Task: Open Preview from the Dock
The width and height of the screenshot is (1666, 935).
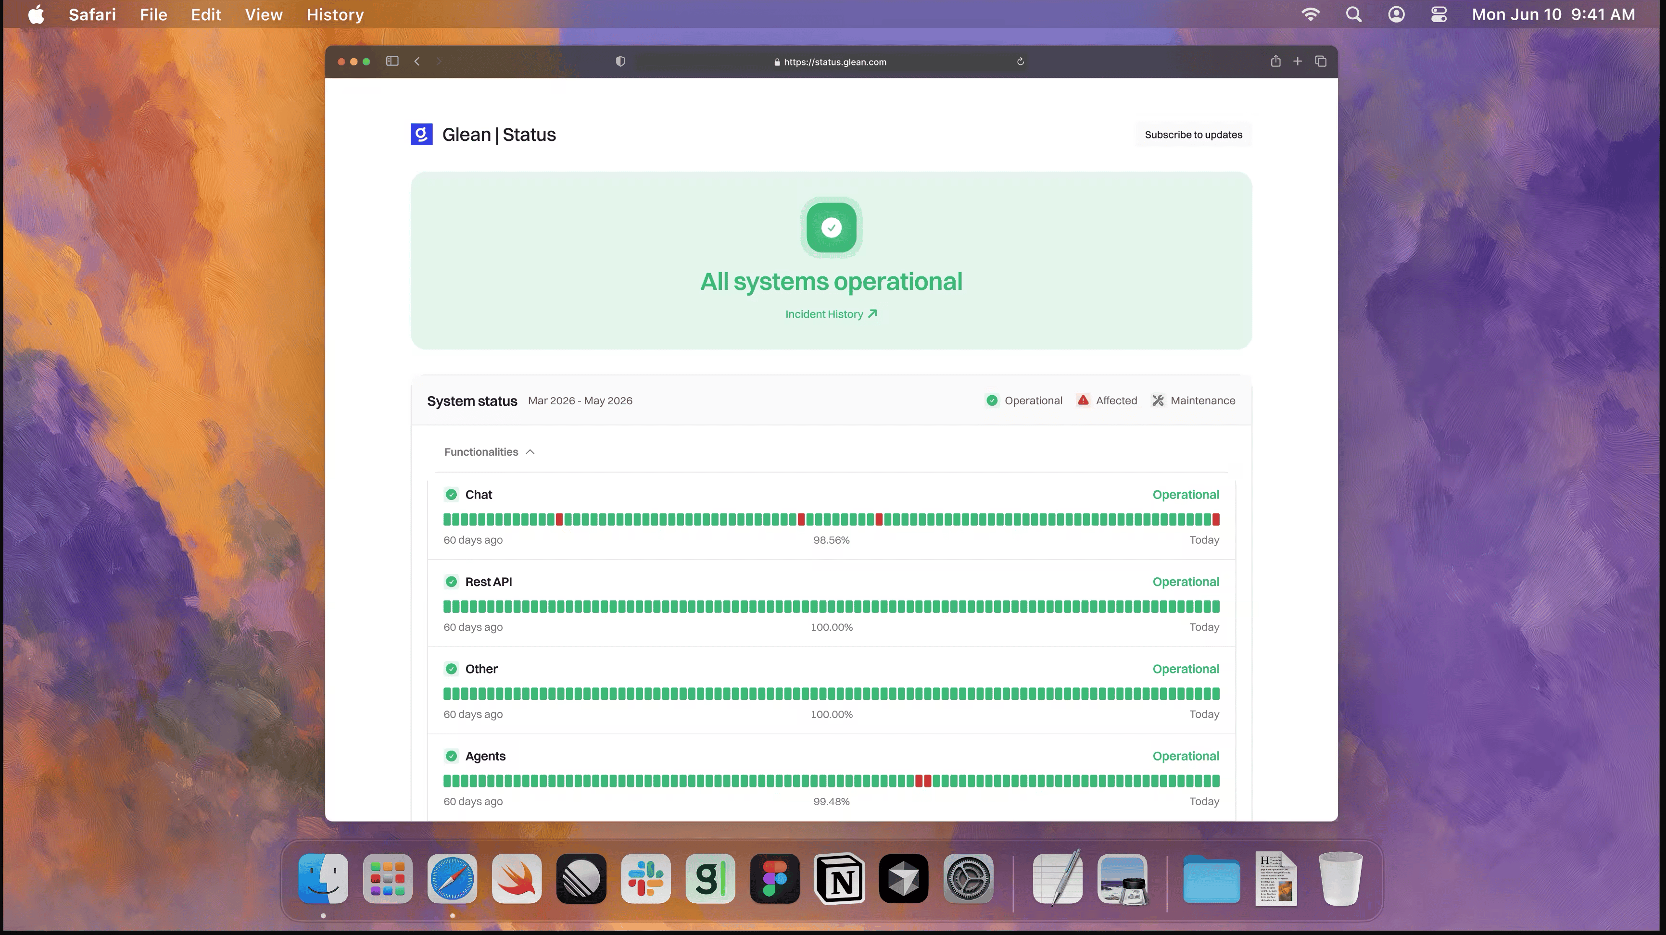Action: pyautogui.click(x=1123, y=878)
